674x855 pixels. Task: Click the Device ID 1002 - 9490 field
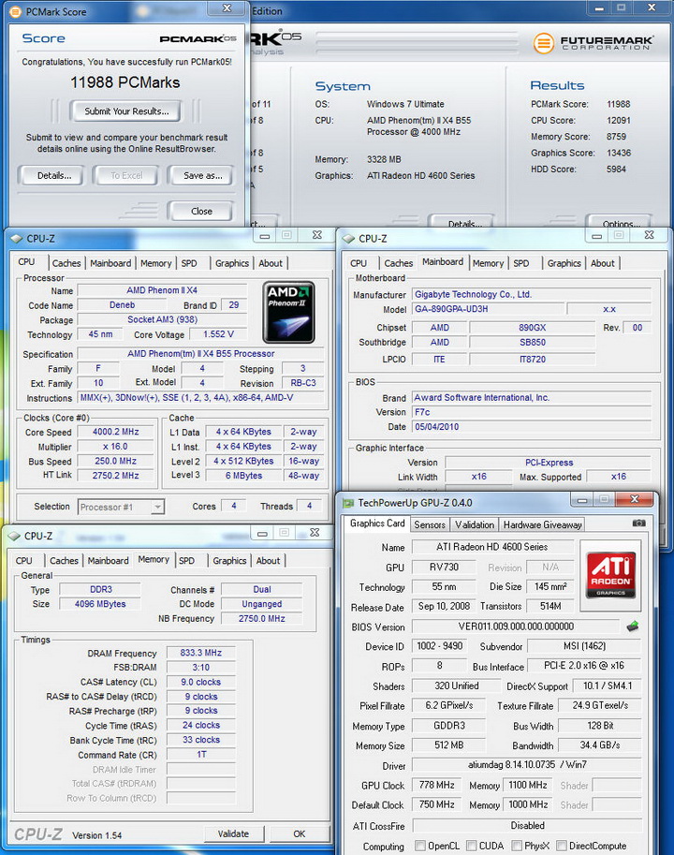pyautogui.click(x=440, y=646)
